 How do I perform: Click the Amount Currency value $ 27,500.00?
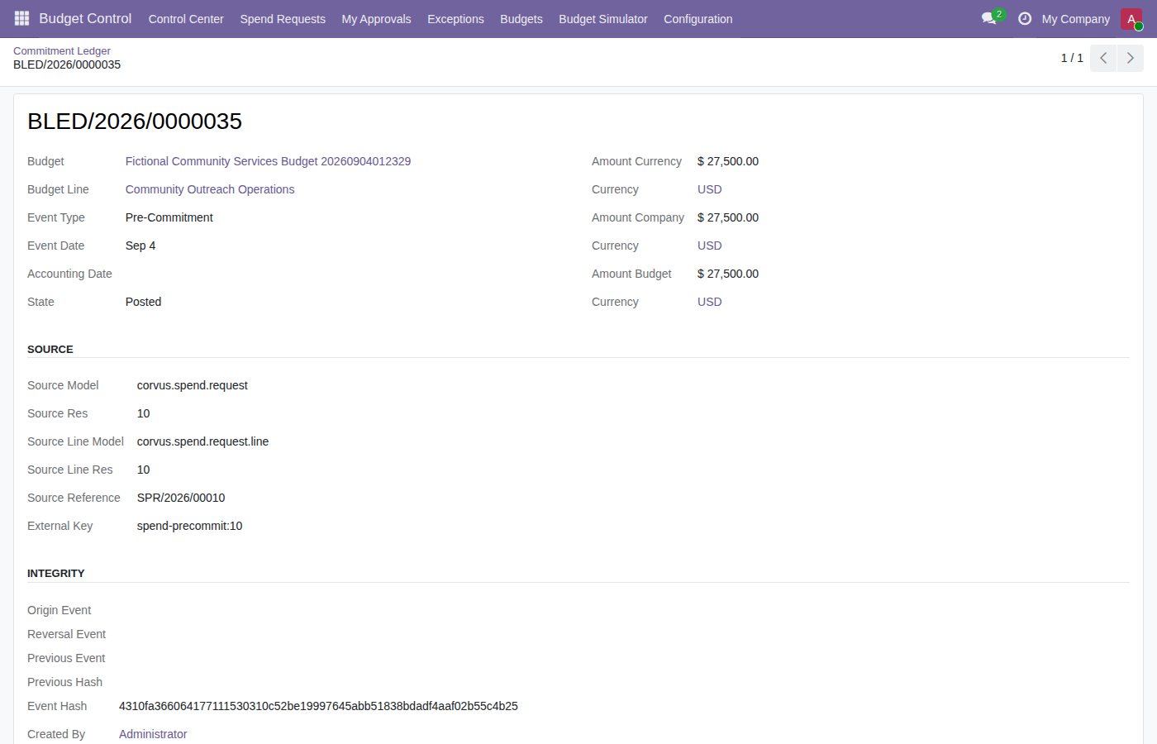[728, 161]
